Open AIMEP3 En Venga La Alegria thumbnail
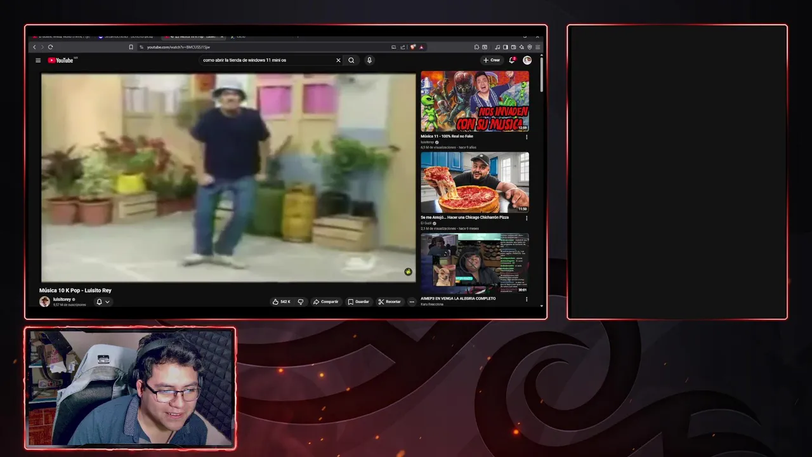Screen dimensions: 812x457 (x=475, y=263)
